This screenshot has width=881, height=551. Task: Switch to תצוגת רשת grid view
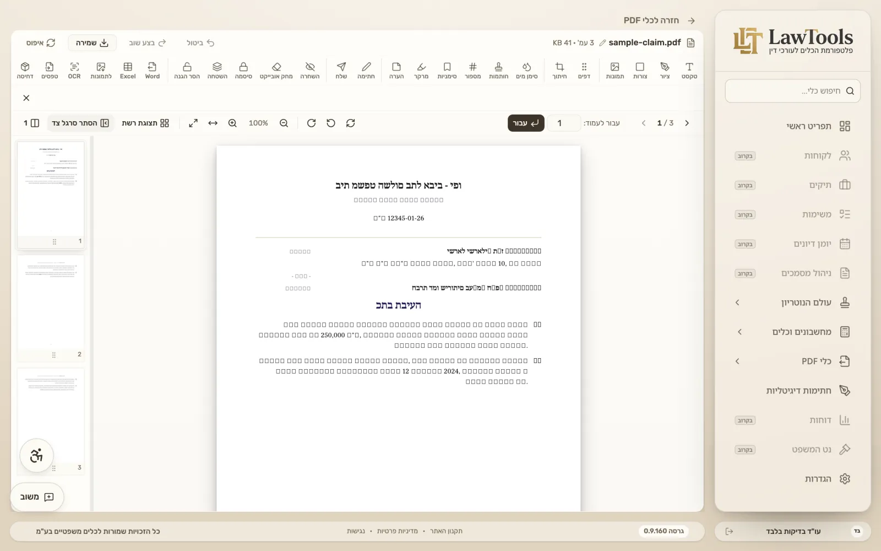[145, 123]
